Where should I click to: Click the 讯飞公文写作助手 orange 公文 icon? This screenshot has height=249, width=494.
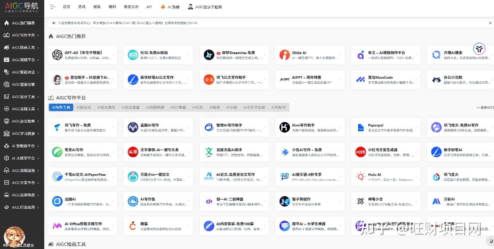[x=209, y=80]
